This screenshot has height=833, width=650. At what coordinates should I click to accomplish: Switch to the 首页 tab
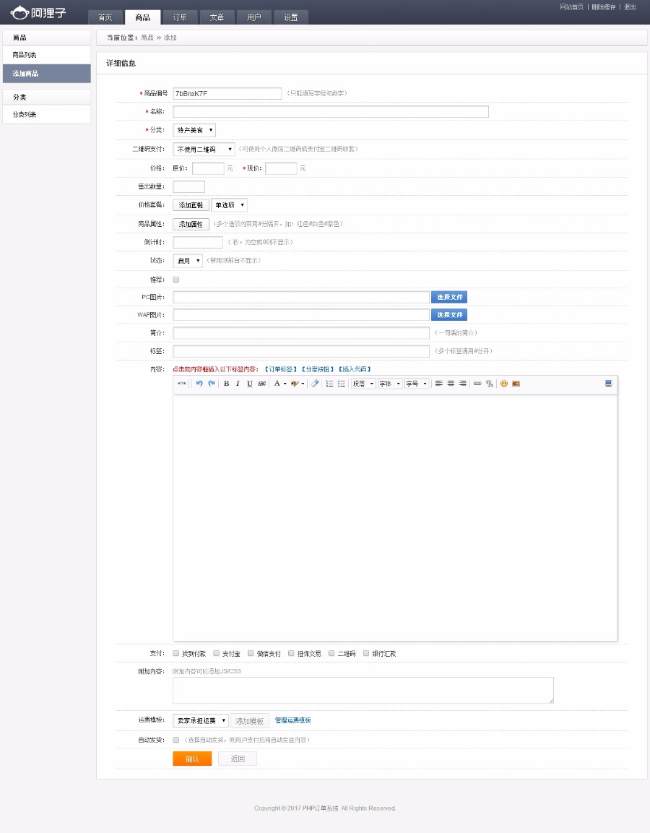click(x=105, y=17)
